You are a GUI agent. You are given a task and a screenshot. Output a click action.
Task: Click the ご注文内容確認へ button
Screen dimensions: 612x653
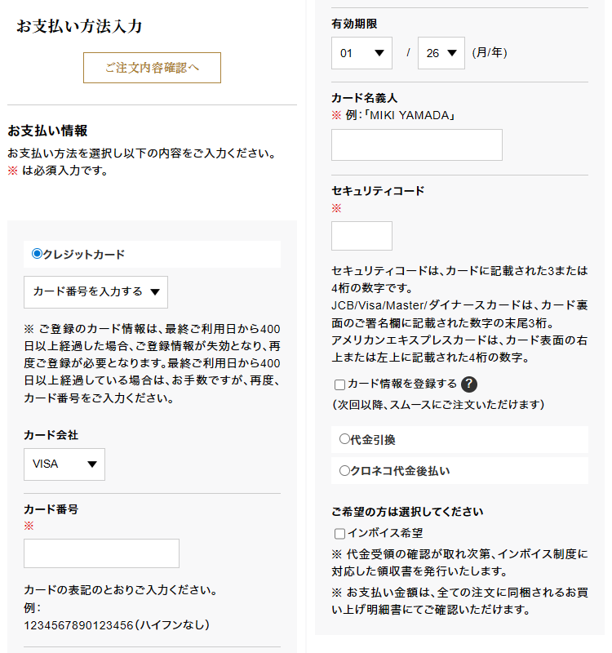click(x=152, y=68)
